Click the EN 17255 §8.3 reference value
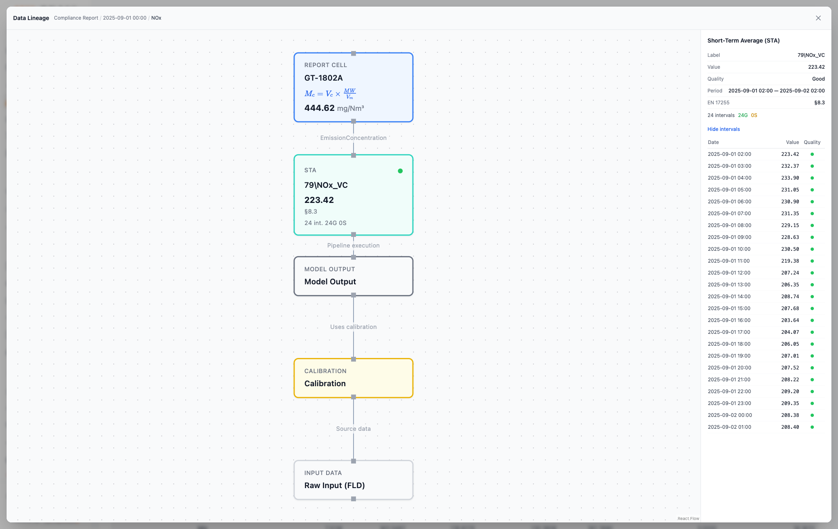This screenshot has width=838, height=529. 819,103
